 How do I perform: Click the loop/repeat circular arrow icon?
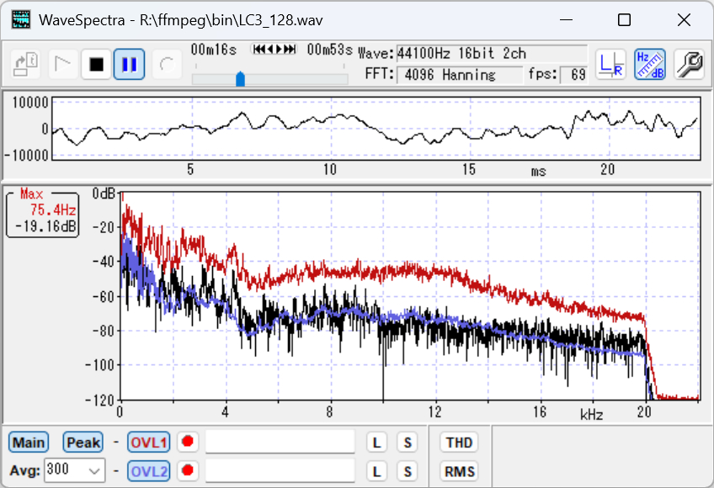(167, 64)
